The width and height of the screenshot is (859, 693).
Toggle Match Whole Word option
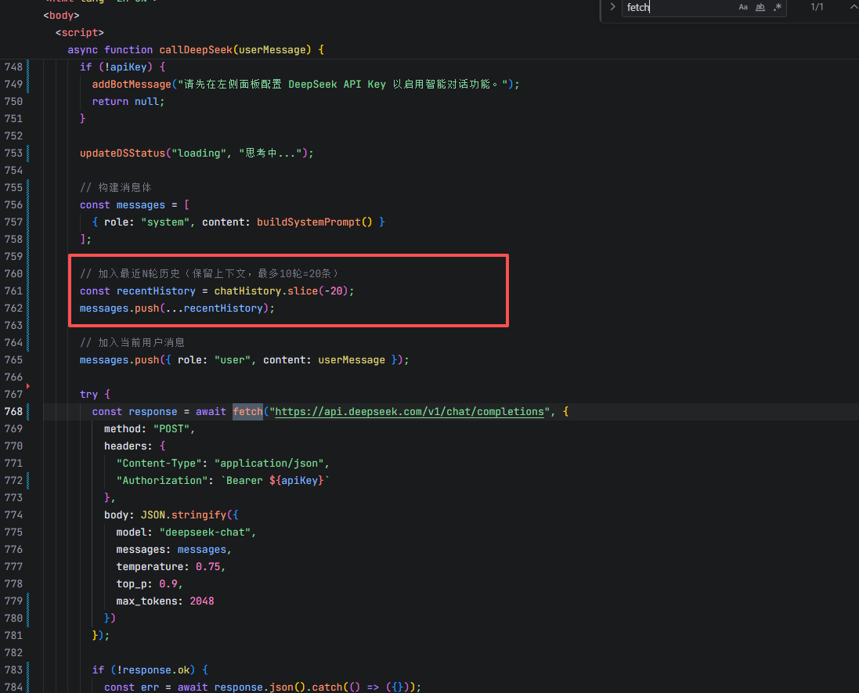[760, 7]
